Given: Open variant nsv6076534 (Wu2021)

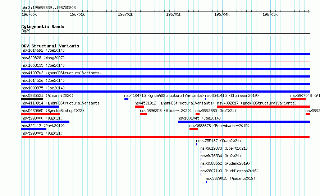Looking at the screenshot, I should (x=221, y=156).
